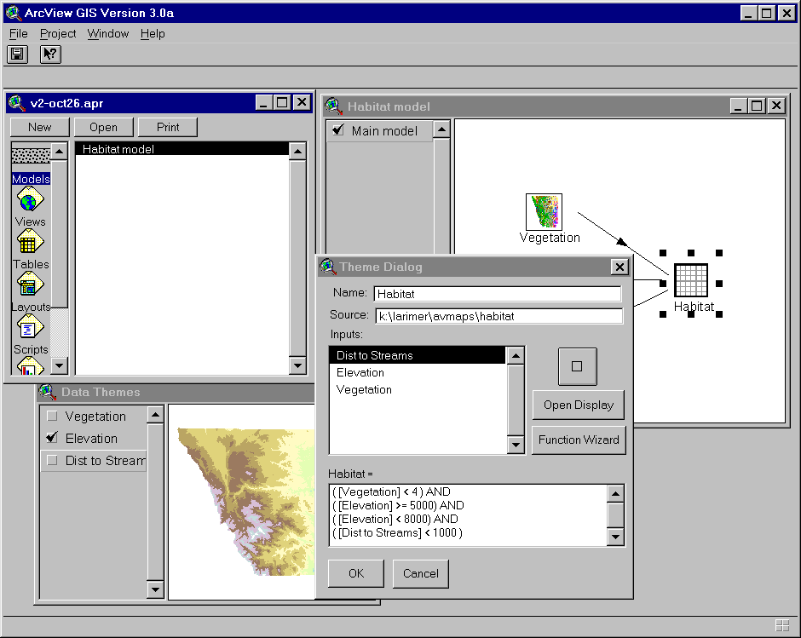Click the Vegetation node icon in model
This screenshot has width=801, height=638.
pos(544,211)
